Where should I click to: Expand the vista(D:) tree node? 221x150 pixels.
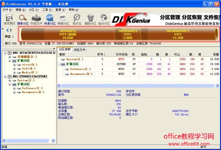pos(14,65)
